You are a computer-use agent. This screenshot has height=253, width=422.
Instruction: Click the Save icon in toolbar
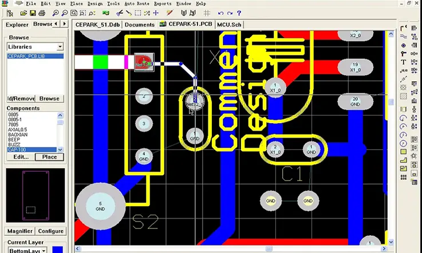tap(33, 13)
